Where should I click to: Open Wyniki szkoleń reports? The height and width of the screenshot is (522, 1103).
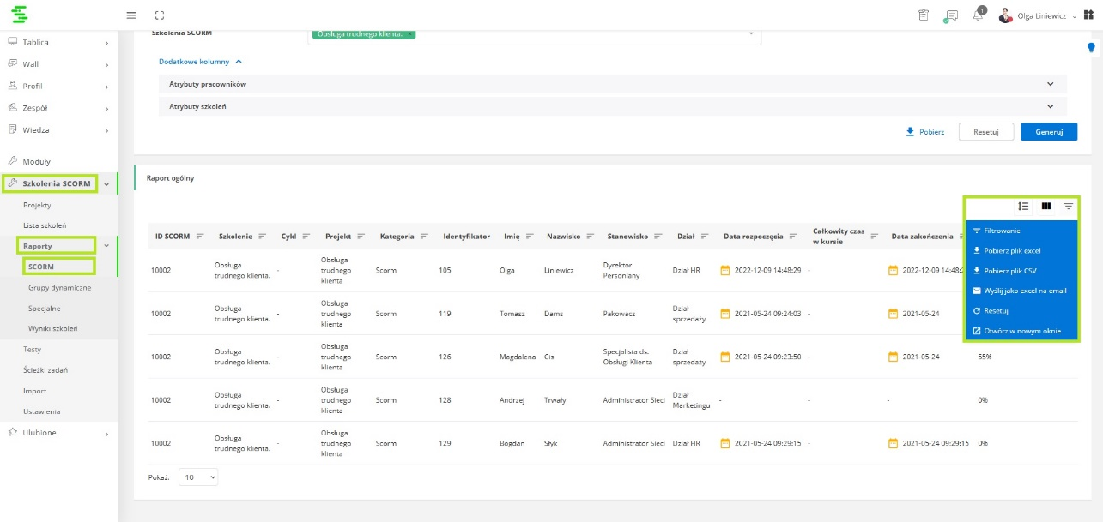click(53, 329)
